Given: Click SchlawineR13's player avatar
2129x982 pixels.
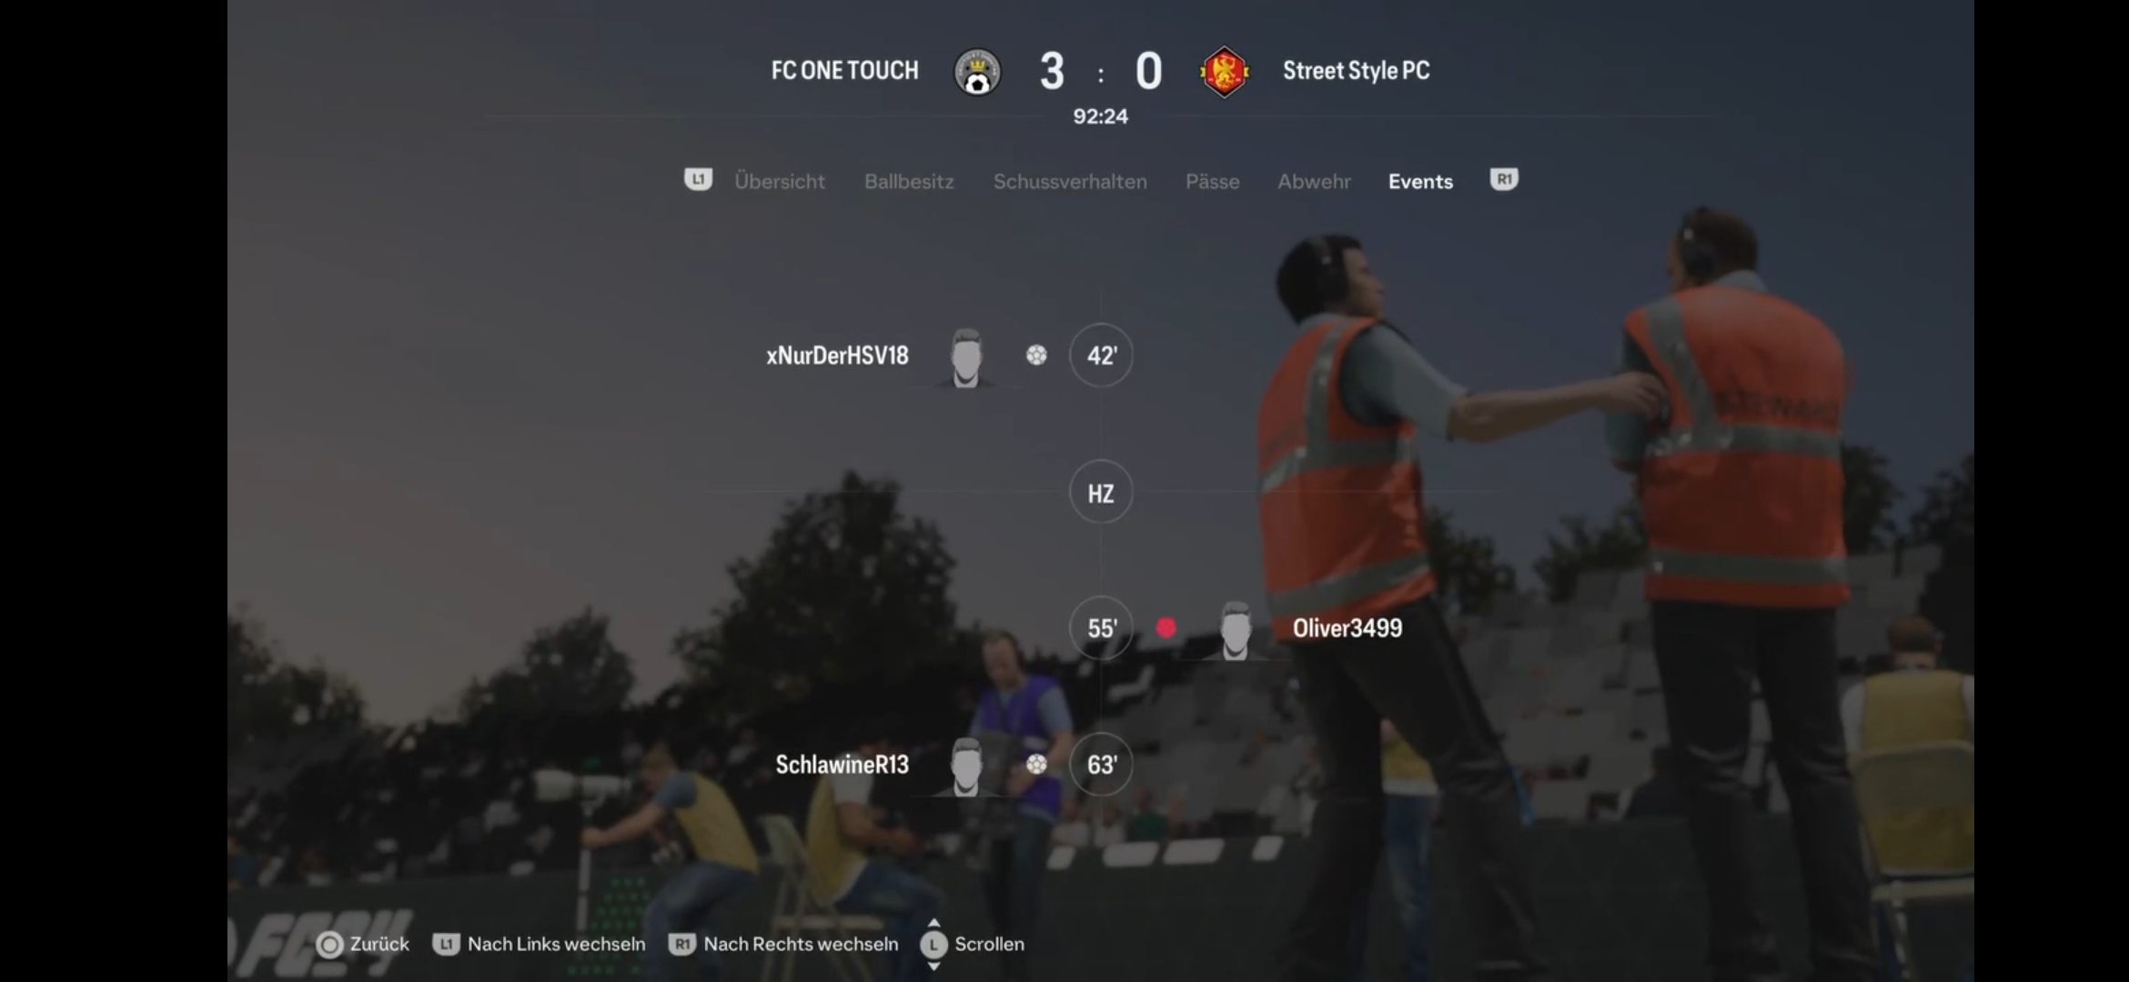Looking at the screenshot, I should 966,767.
